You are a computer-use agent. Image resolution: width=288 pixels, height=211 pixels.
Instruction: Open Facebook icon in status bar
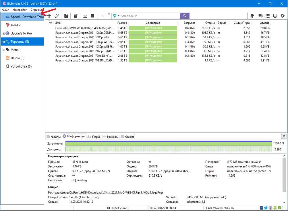click(x=261, y=208)
